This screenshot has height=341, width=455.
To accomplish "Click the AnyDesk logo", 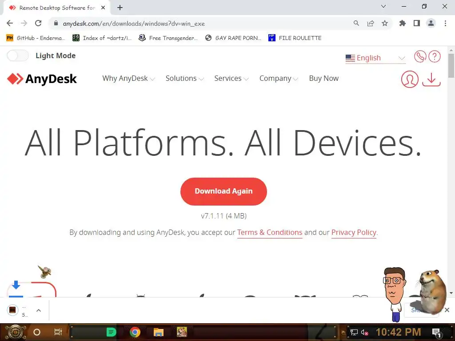I will [42, 79].
